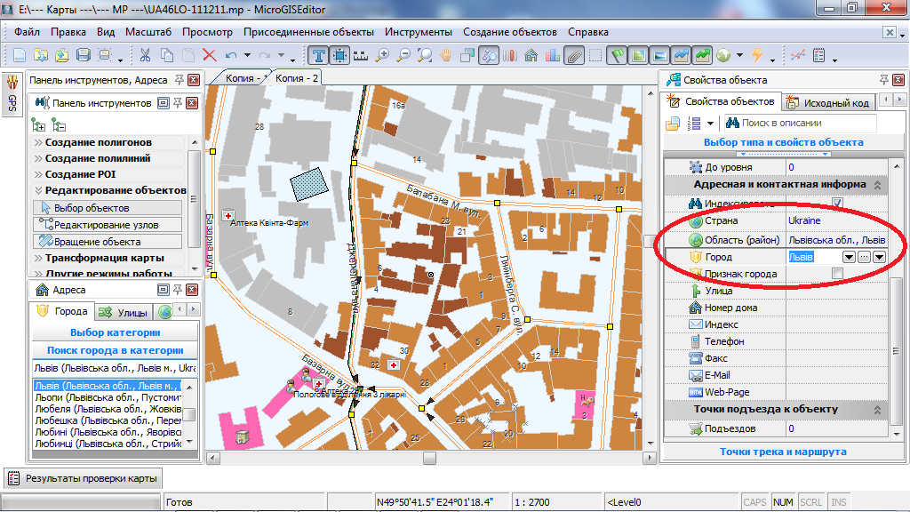The image size is (910, 512).
Task: Click the scissors Cut icon in toolbar
Action: click(x=144, y=55)
